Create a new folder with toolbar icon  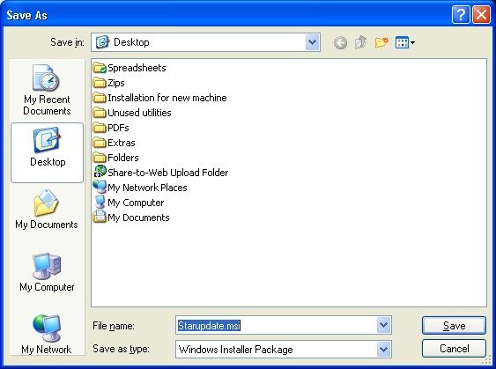381,42
